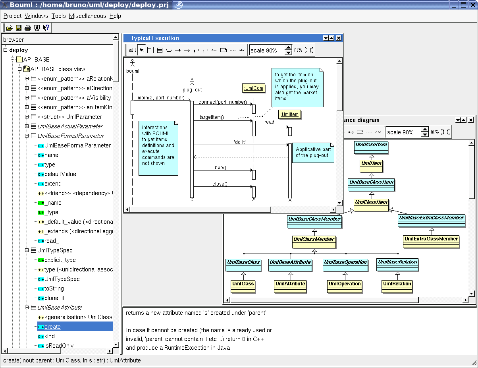This screenshot has height=368, width=478.
Task: Pick the class instance tool in Typical Execution
Action: coord(160,50)
